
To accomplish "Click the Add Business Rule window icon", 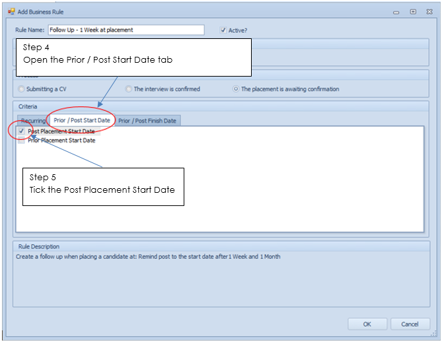I will pos(11,12).
